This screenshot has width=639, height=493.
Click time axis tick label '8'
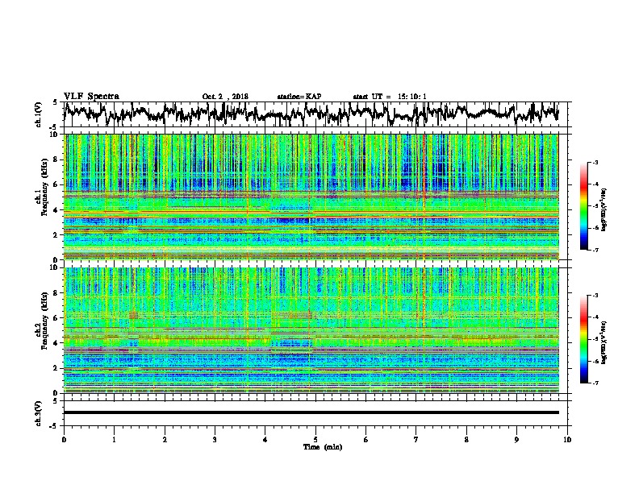466,440
